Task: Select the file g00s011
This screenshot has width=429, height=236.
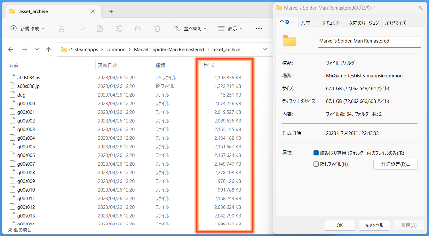Action: click(26, 198)
